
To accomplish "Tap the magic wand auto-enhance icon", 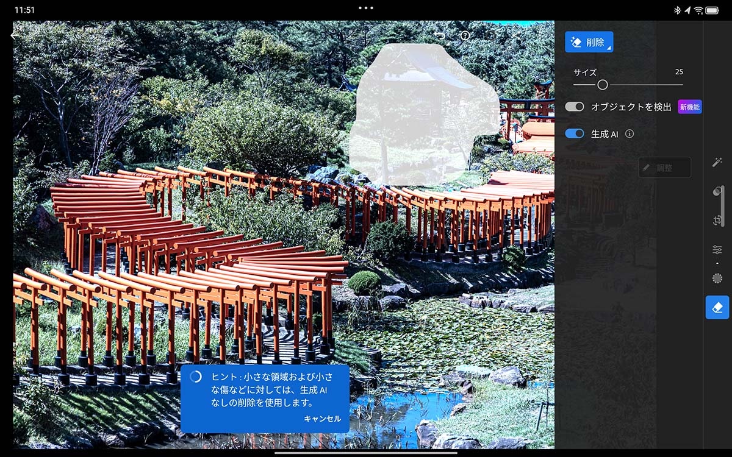I will pyautogui.click(x=717, y=162).
